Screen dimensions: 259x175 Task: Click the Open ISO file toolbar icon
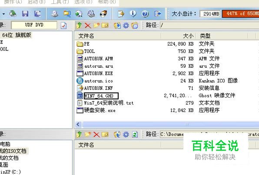coord(13,13)
